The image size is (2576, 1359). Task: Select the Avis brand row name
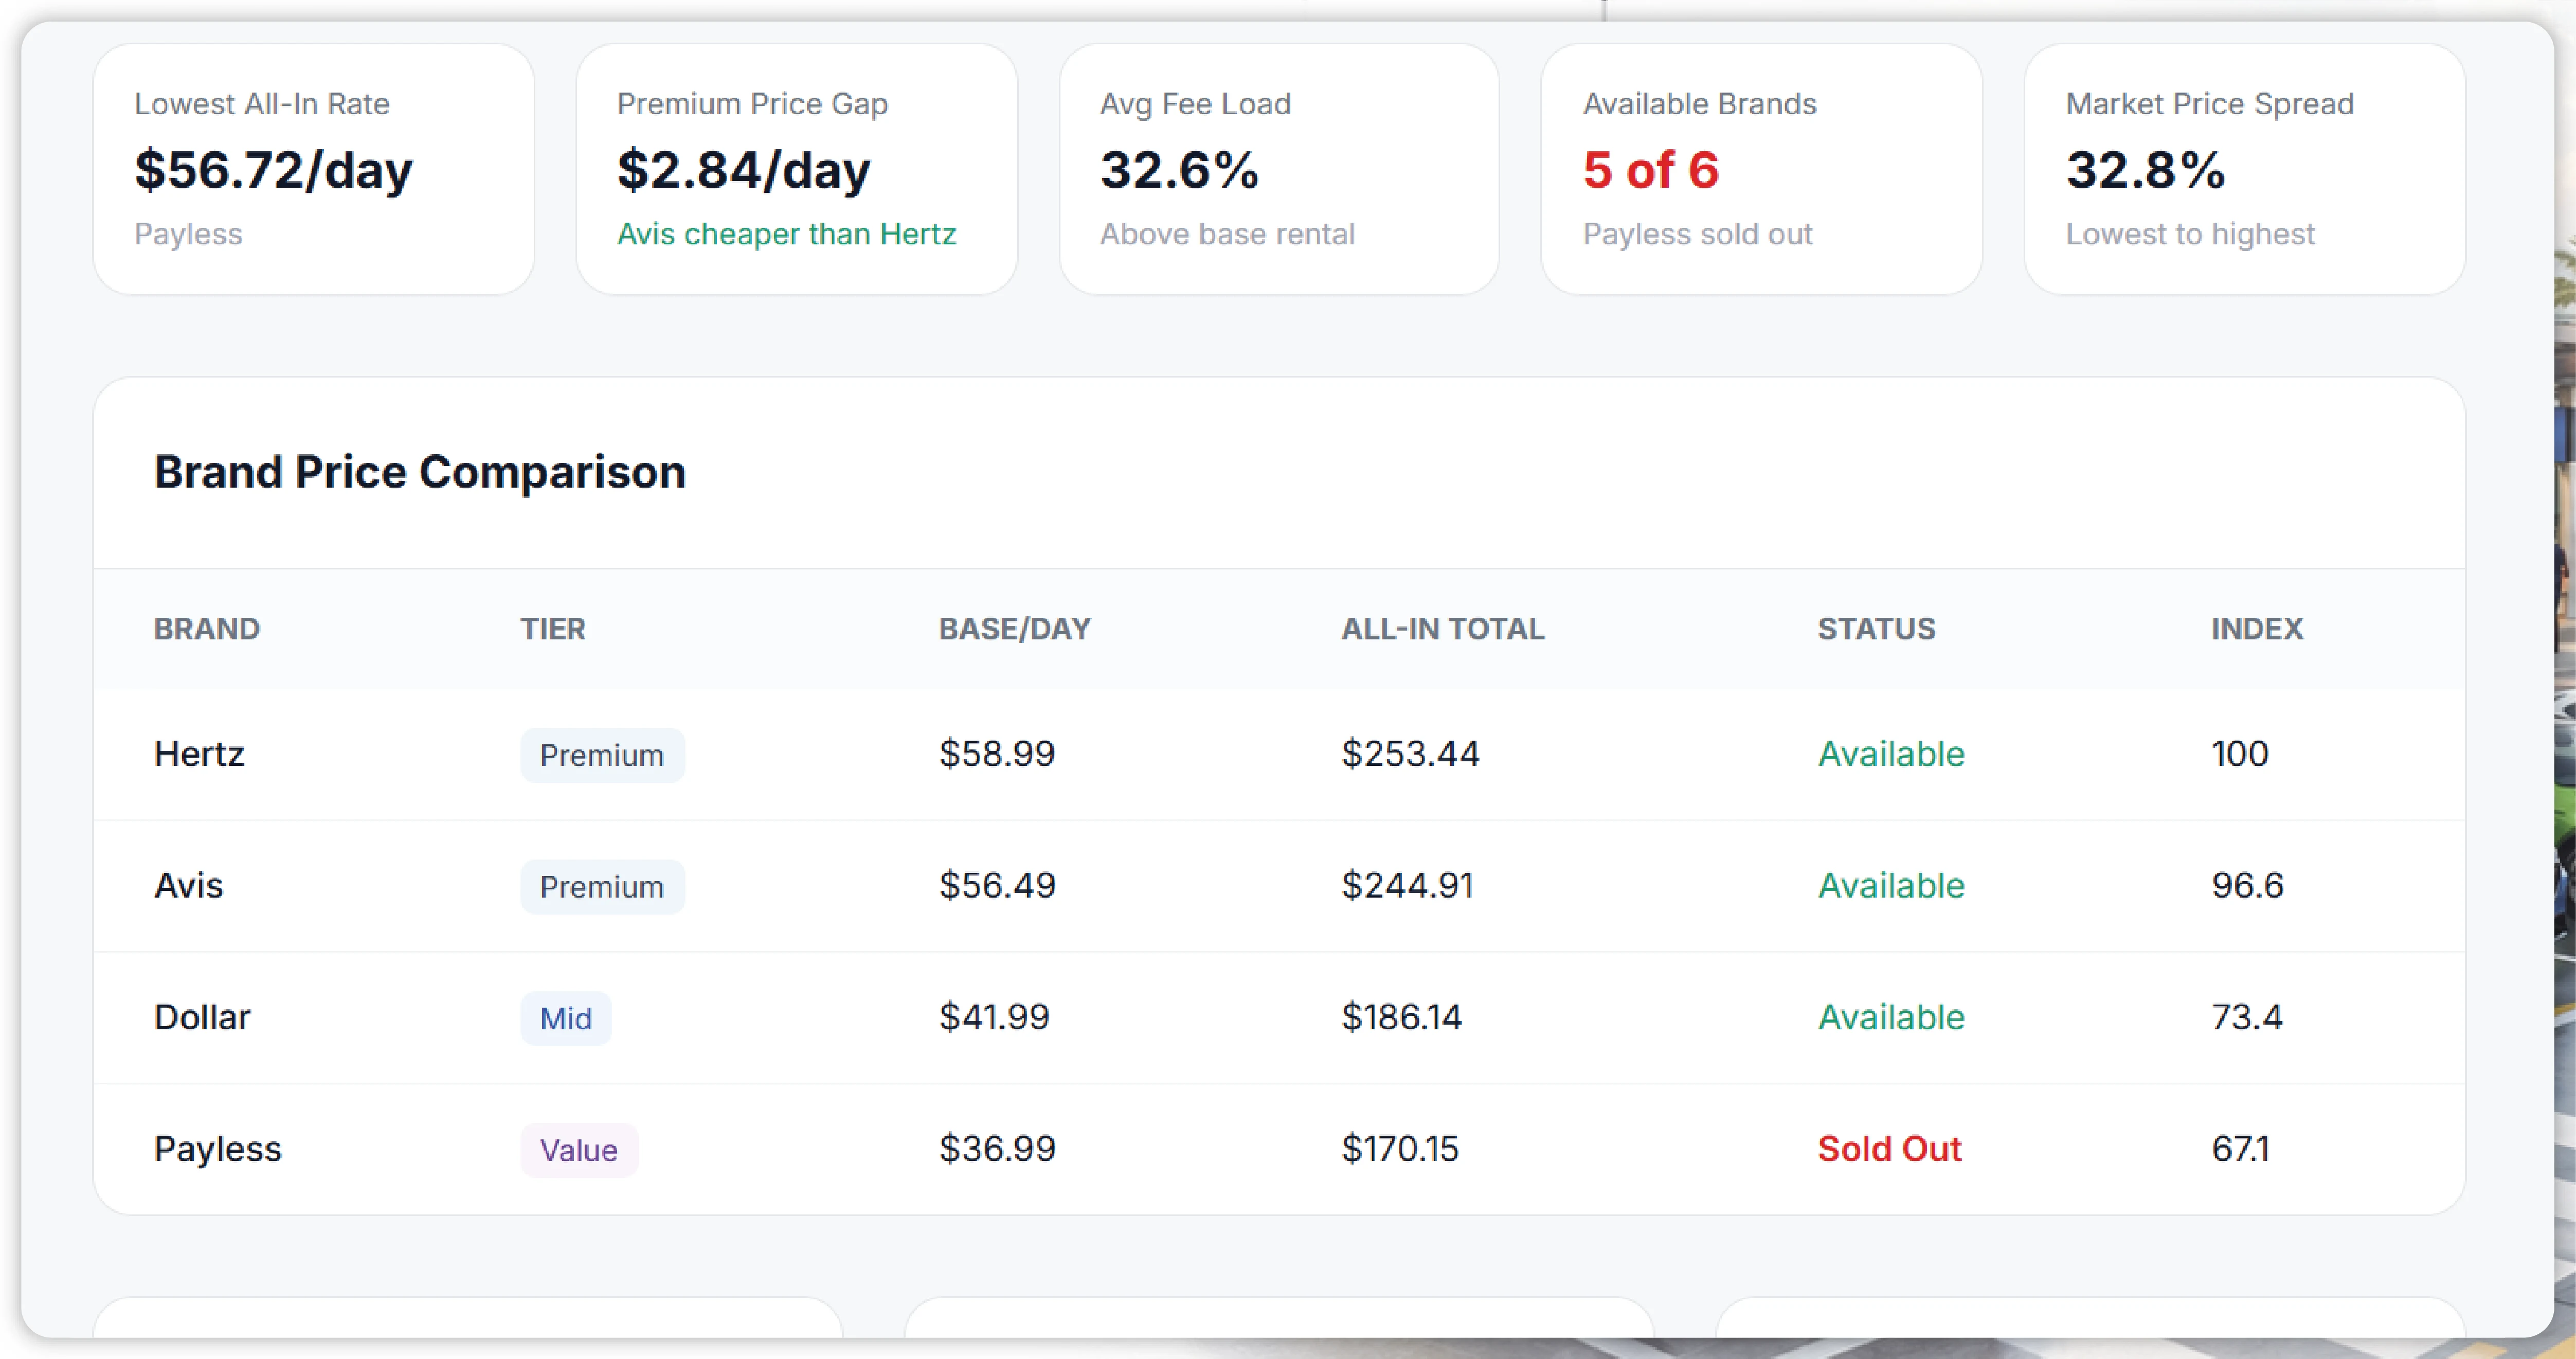(188, 886)
